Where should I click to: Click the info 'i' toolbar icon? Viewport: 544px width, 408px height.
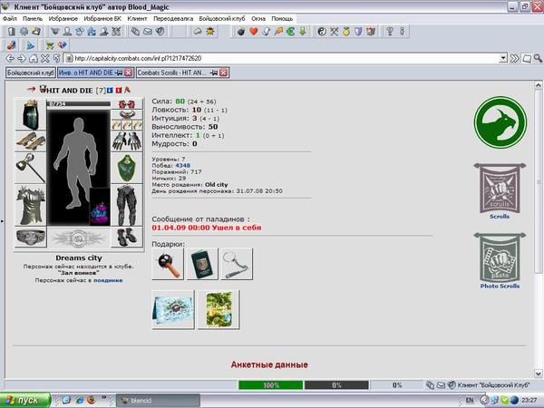(x=402, y=32)
